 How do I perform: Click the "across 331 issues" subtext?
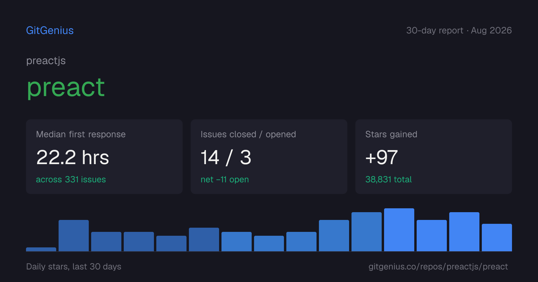coord(71,179)
